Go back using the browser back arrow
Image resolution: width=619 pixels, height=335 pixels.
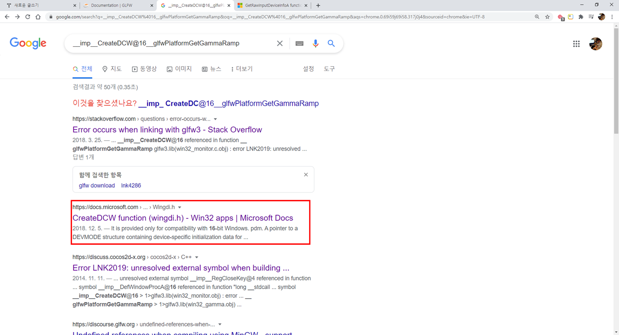click(7, 16)
